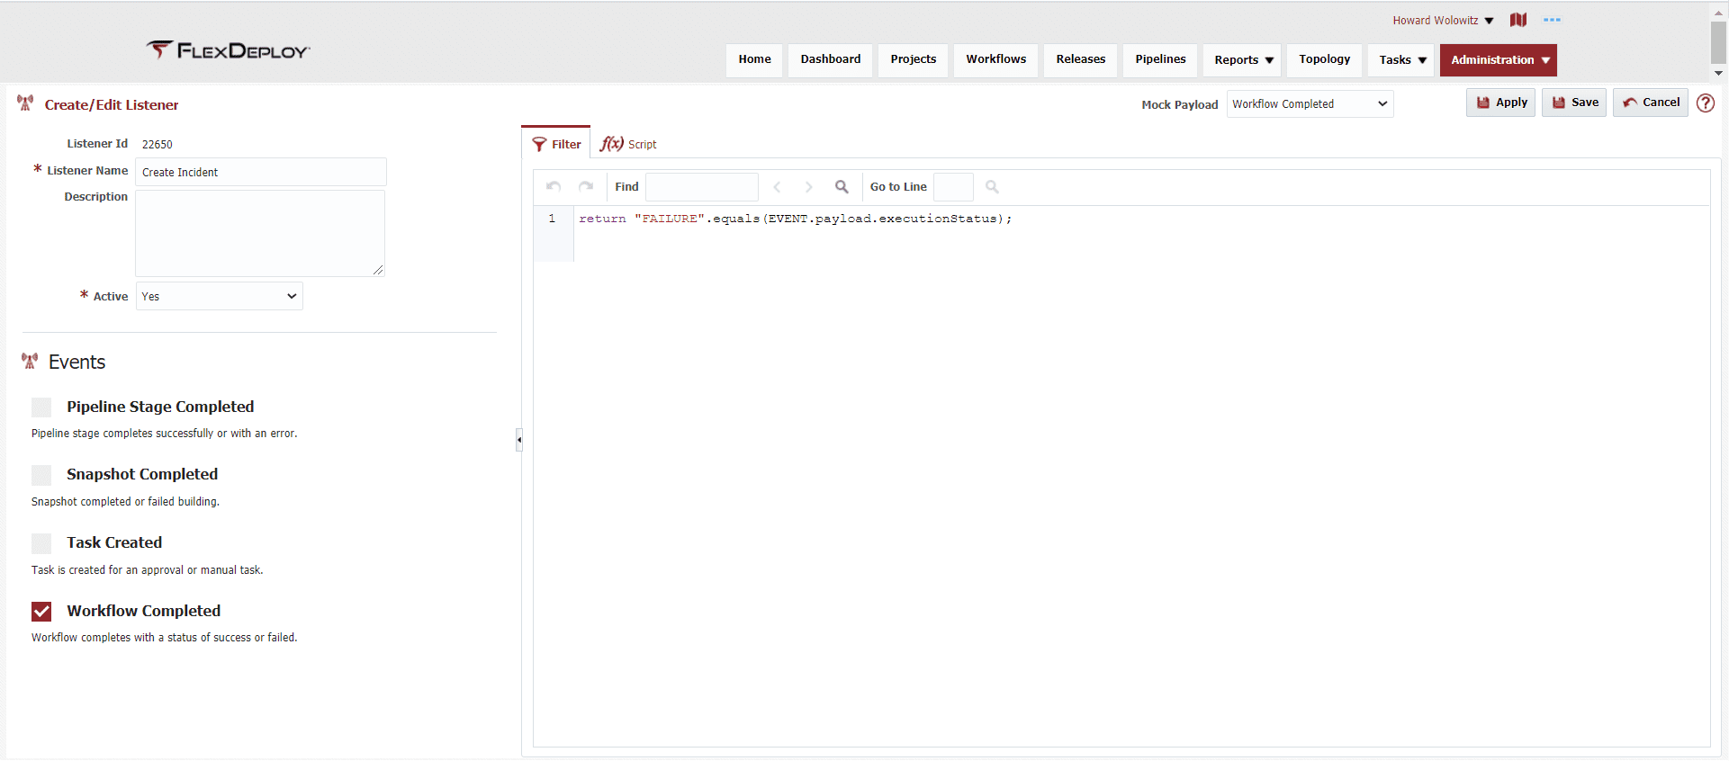Check Pipeline Stage Completed event

tap(41, 407)
